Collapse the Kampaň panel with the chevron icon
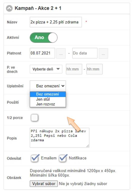The width and height of the screenshot is (132, 191). [9, 8]
